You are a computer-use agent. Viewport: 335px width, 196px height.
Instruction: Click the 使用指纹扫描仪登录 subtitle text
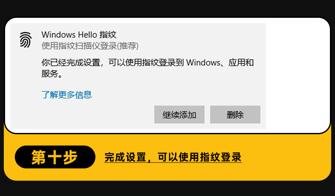tap(79, 46)
